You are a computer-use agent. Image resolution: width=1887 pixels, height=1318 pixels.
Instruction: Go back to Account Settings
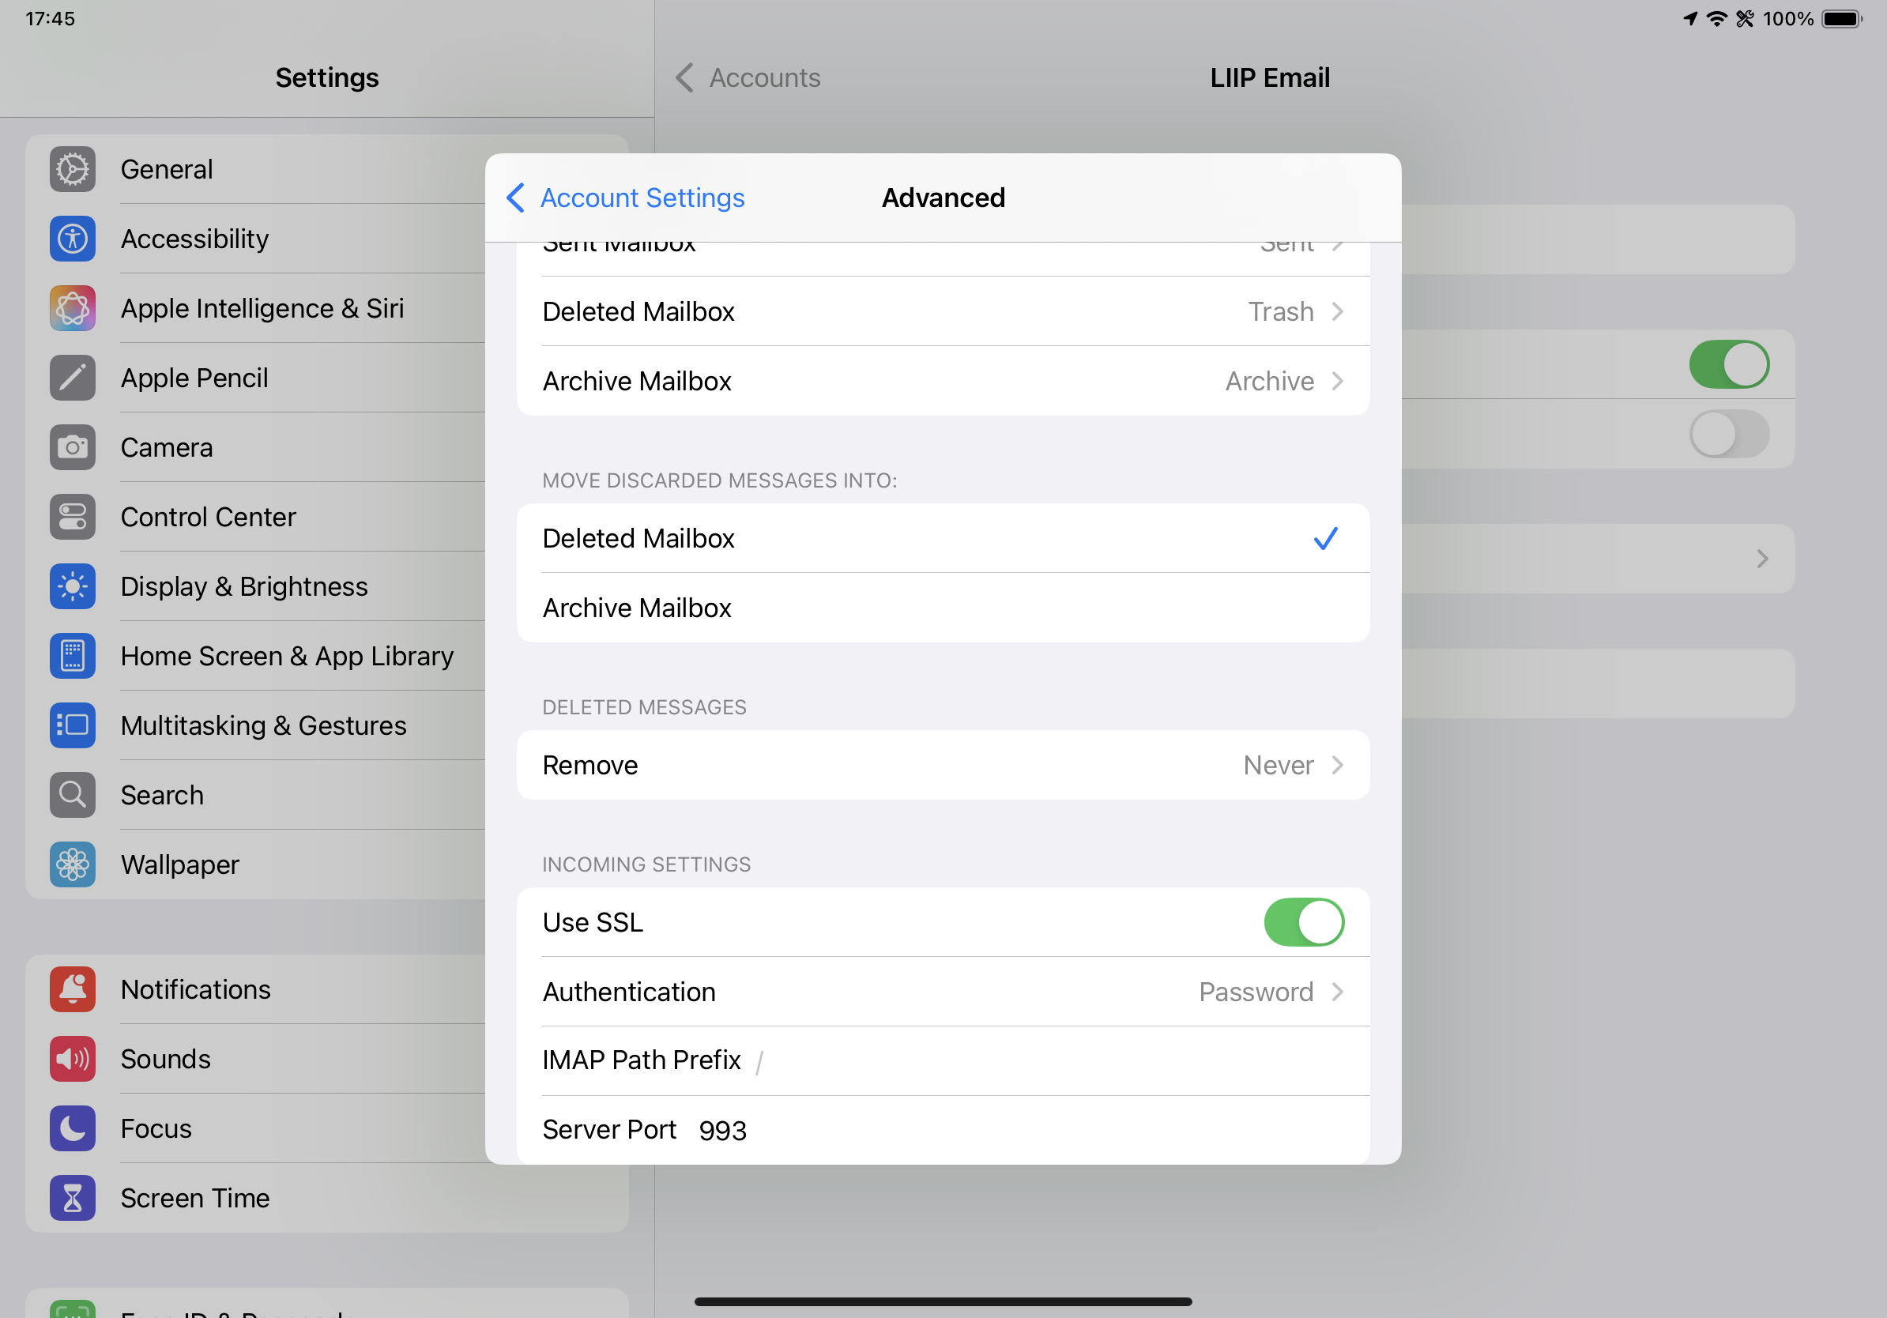coord(627,198)
